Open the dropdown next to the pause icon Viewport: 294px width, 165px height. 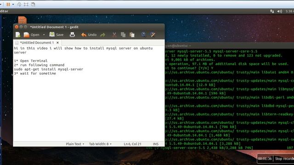point(13,5)
